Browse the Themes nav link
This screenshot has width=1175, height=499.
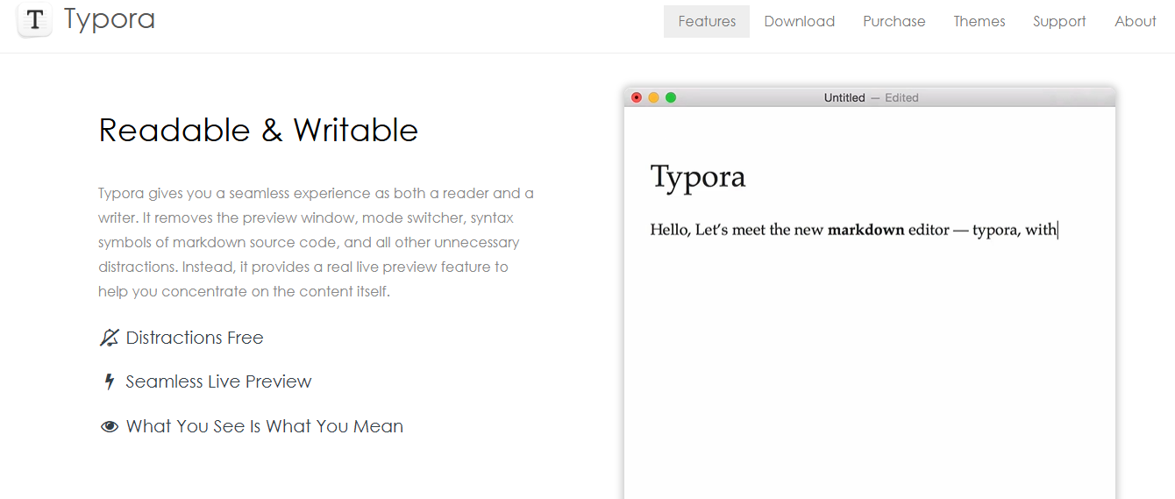click(979, 21)
